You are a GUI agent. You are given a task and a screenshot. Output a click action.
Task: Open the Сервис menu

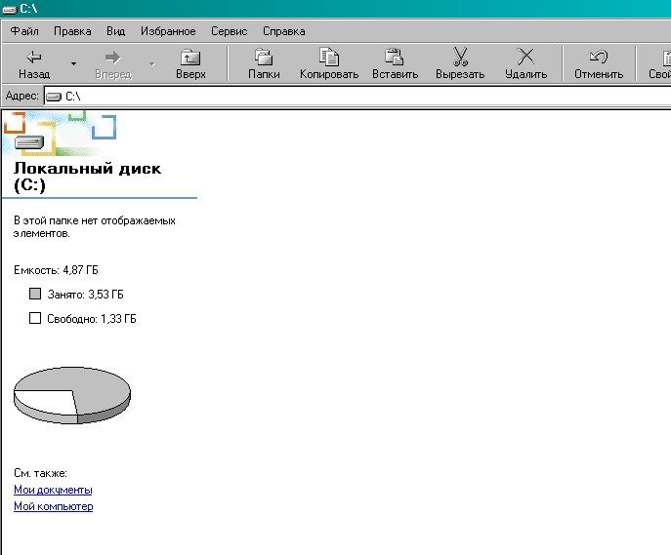(x=230, y=31)
